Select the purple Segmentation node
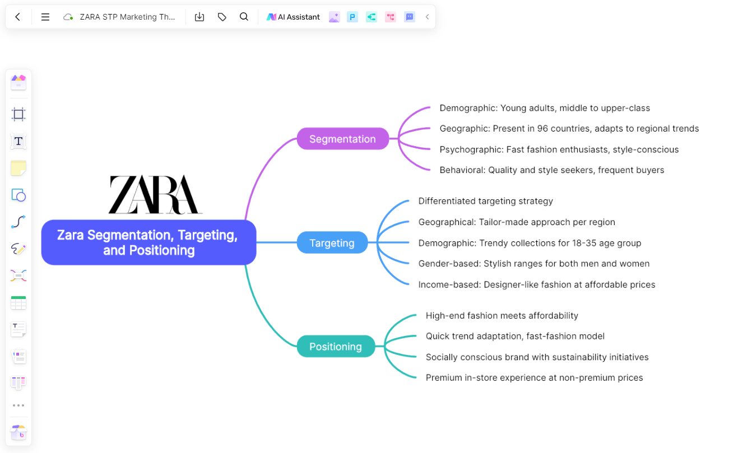738x453 pixels. (342, 139)
